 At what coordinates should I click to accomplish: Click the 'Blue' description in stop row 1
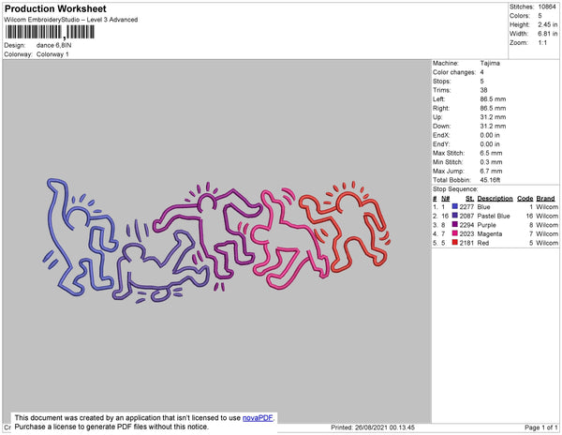483,207
